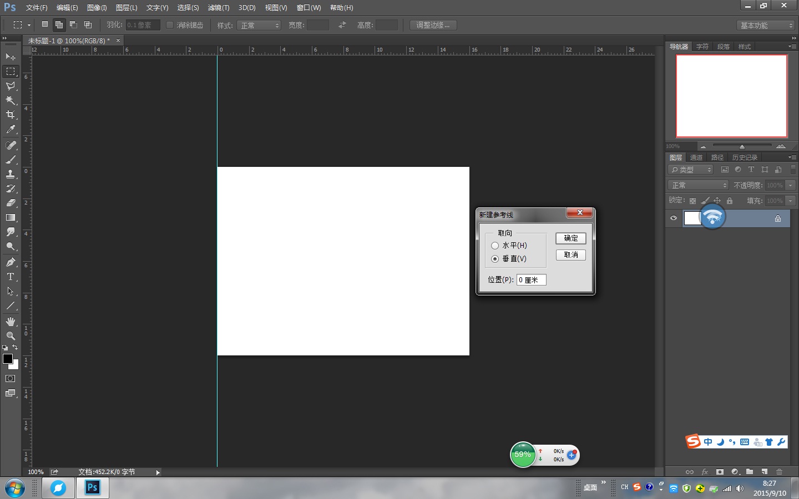Toggle lock all padlock icon
This screenshot has width=799, height=499.
coord(730,201)
